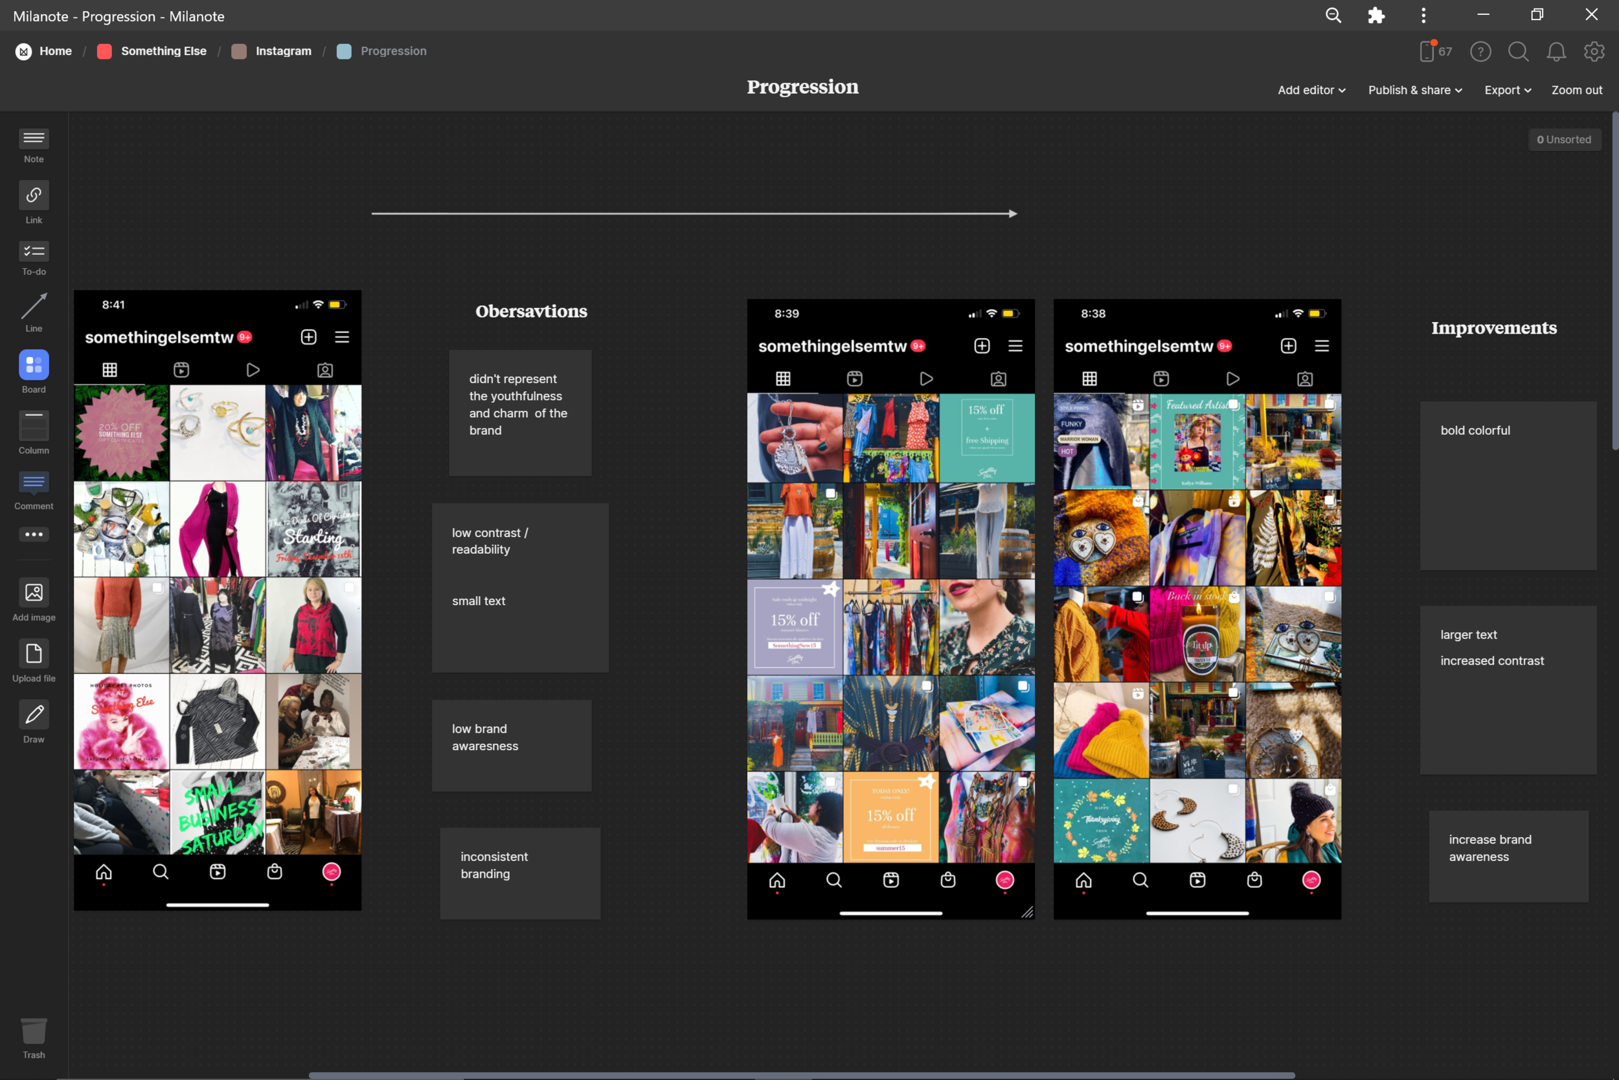Navigate to Something Else breadcrumb

click(163, 51)
